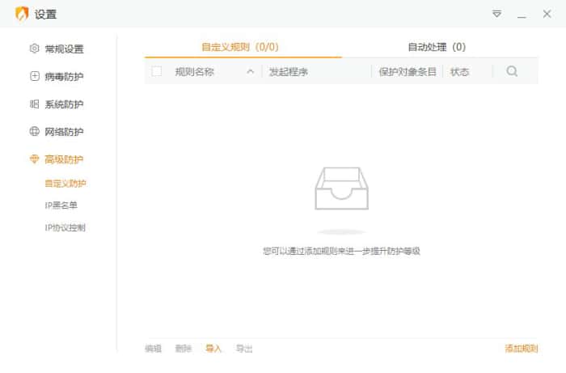The height and width of the screenshot is (373, 566).
Task: Close the settings window
Action: pyautogui.click(x=547, y=14)
